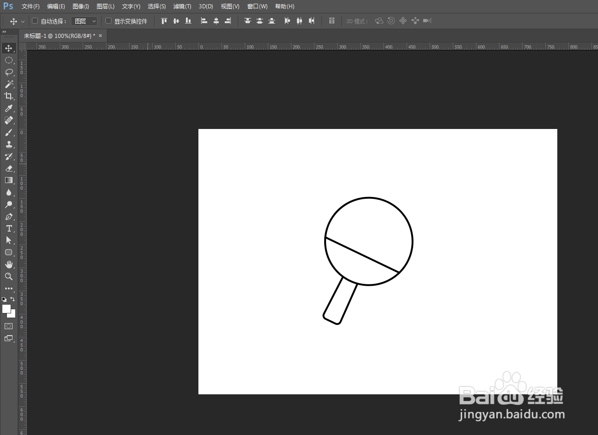Viewport: 598px width, 435px height.
Task: Click Distribute left edges button
Action: click(x=288, y=21)
